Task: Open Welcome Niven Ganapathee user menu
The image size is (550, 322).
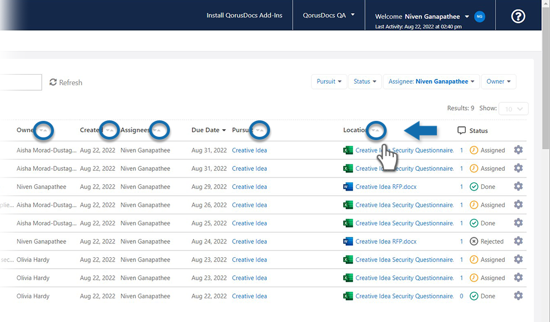Action: tap(422, 16)
